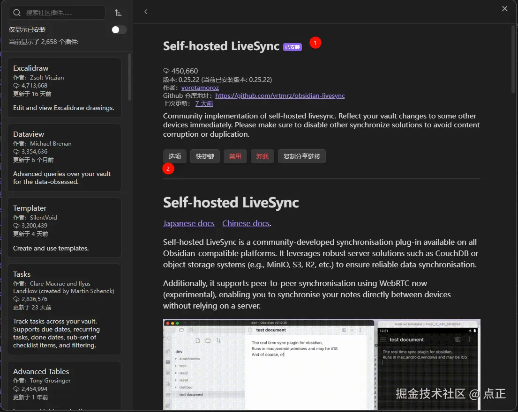This screenshot has width=518, height=412.
Task: Click the 仅显示已安装 label
Action: (x=27, y=29)
